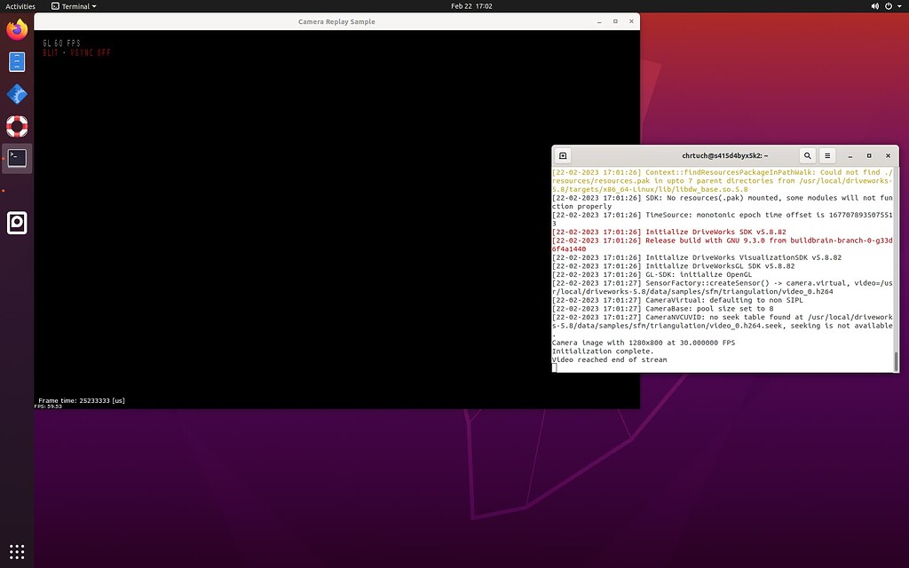Click the Show Applications grid icon
Screen dimensions: 909x568
[16, 551]
